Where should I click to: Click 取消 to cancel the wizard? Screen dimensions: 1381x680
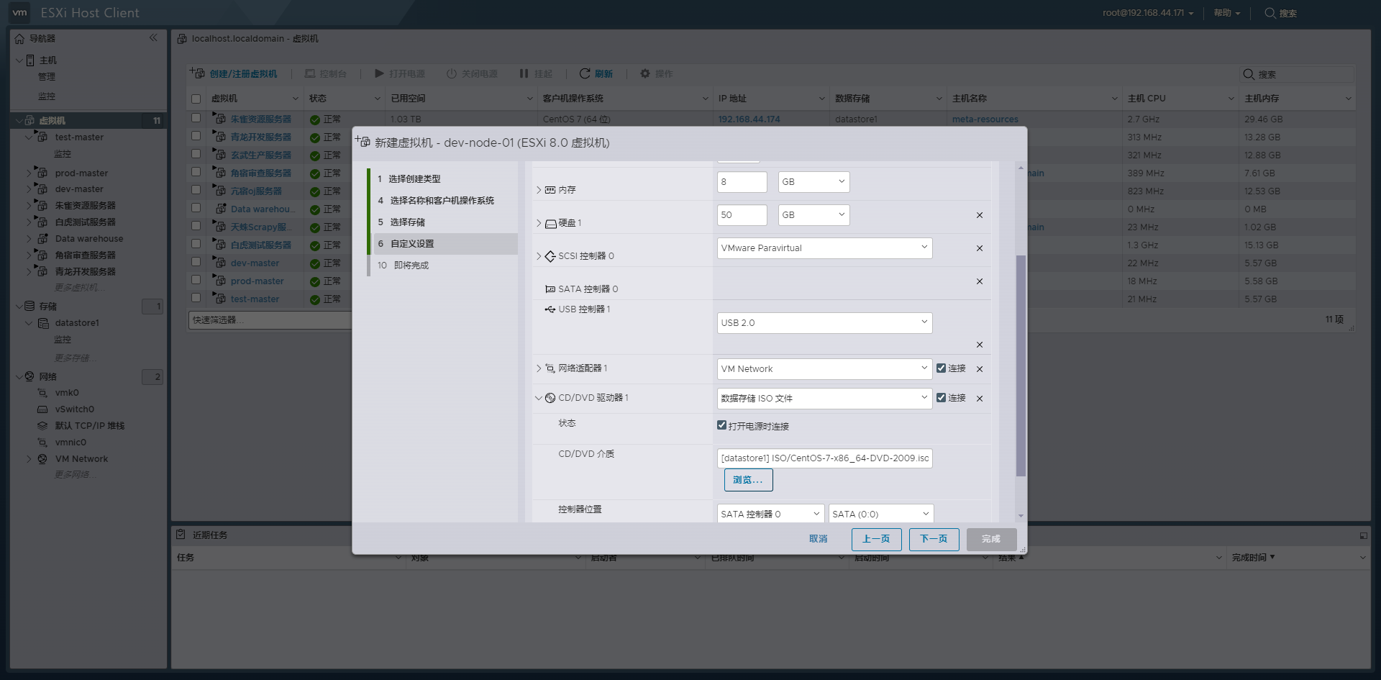click(x=819, y=539)
